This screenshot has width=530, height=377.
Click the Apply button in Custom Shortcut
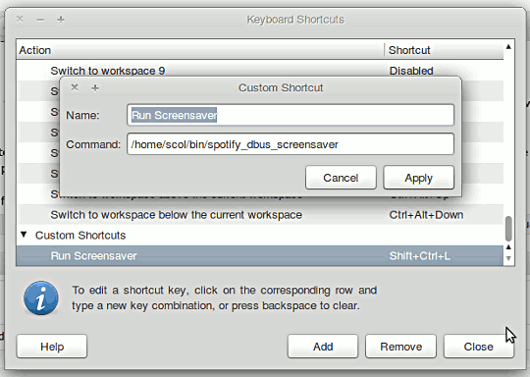tap(418, 178)
